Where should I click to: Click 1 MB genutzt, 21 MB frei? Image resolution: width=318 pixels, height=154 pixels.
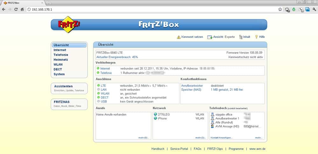[x=227, y=89]
